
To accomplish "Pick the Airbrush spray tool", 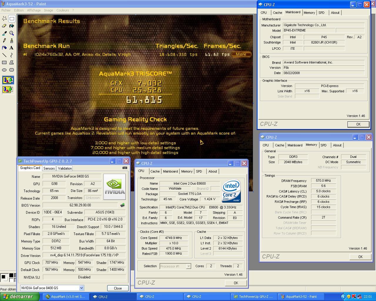I will tap(4, 48).
